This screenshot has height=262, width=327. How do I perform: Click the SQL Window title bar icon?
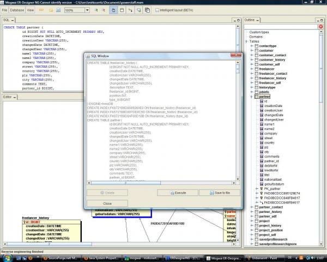(88, 56)
